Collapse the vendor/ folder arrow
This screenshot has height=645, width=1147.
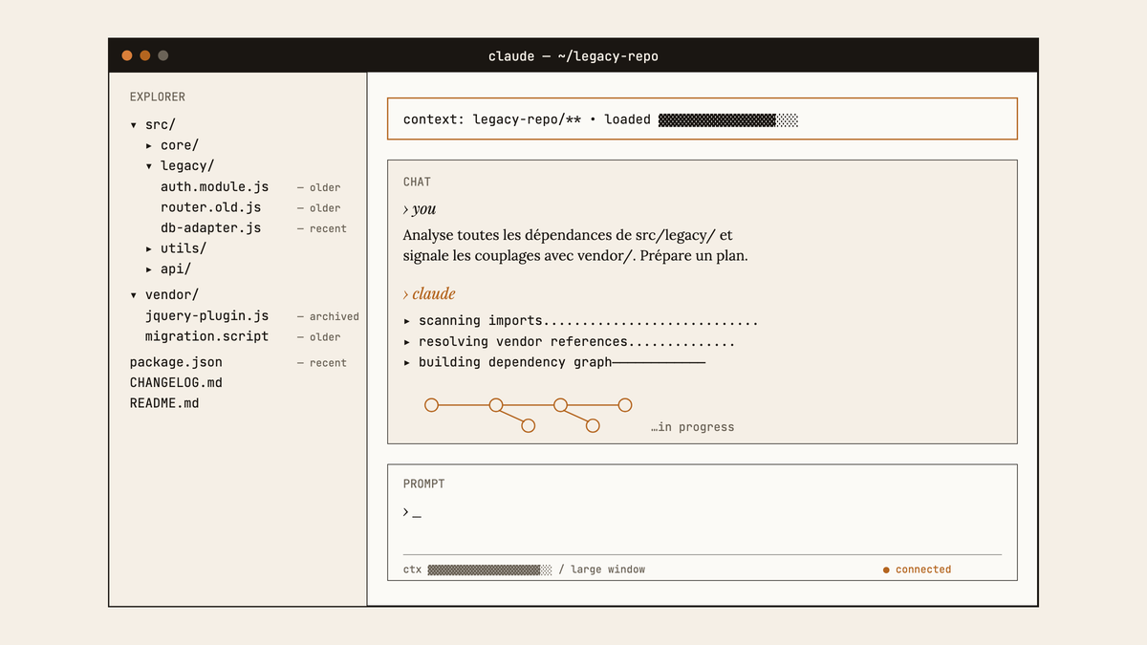[x=134, y=295]
